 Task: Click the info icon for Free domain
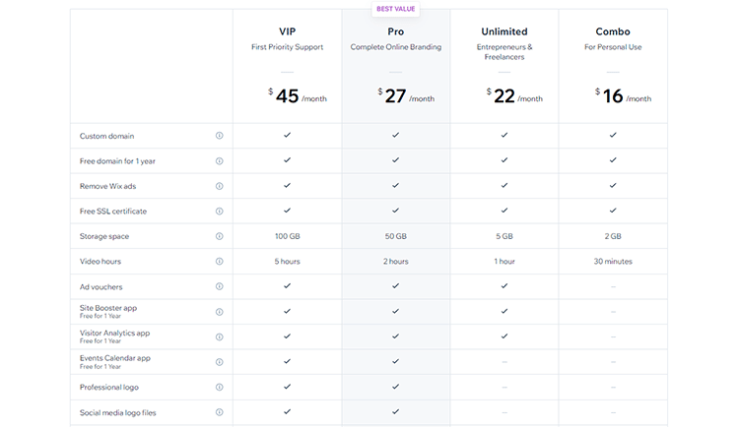(x=219, y=160)
